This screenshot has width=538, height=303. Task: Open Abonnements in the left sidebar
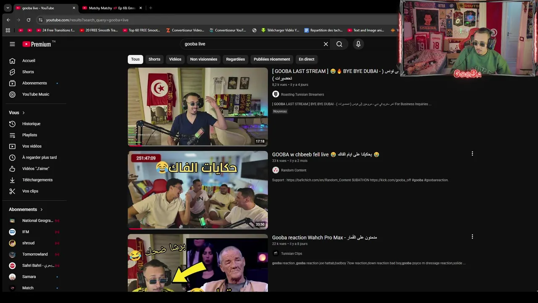34,83
